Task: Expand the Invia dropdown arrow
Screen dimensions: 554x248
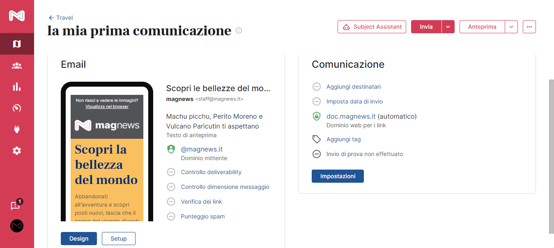Action: coord(448,27)
